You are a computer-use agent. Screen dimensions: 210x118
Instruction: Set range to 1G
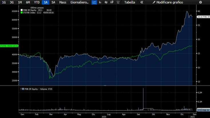pos(4,2)
